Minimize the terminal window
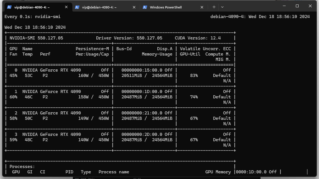 pos(284,6)
